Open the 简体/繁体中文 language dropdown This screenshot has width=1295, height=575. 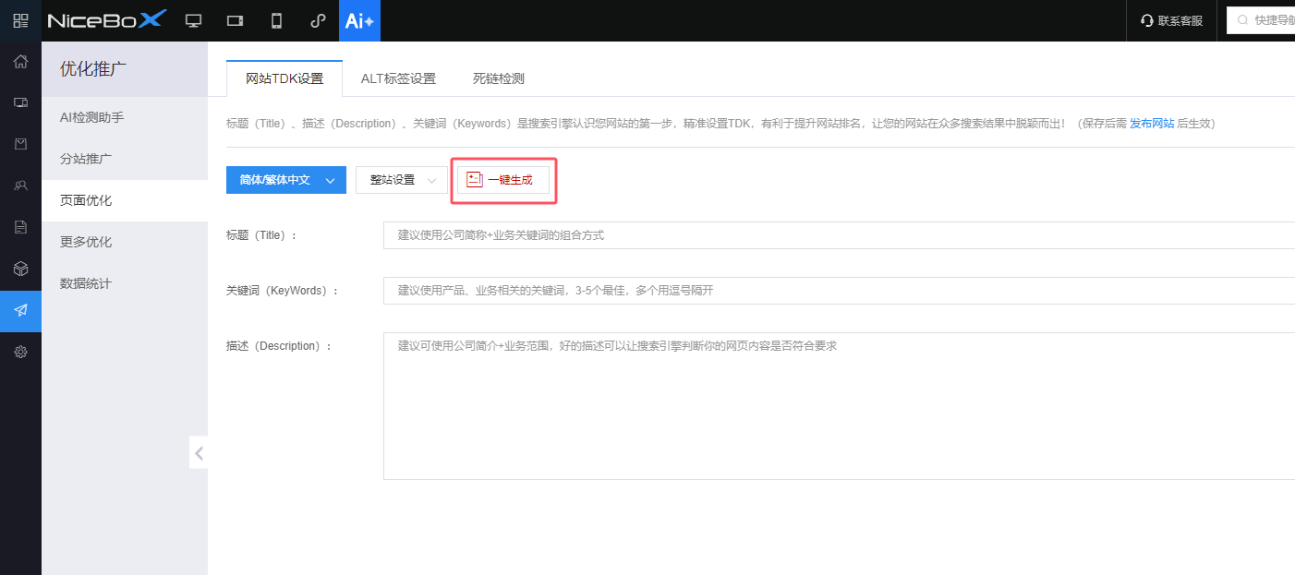pos(285,180)
